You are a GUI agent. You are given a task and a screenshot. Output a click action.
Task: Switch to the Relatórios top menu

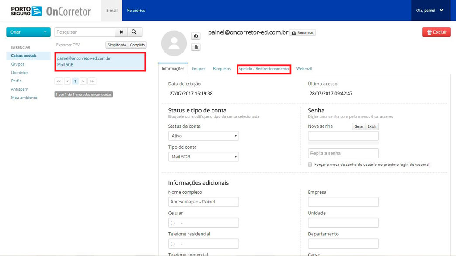tap(136, 11)
